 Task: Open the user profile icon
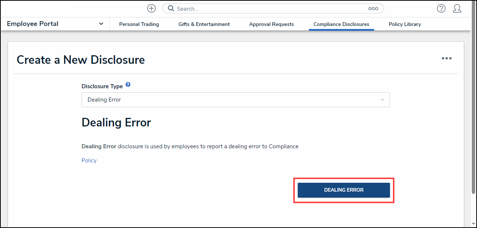pos(457,9)
